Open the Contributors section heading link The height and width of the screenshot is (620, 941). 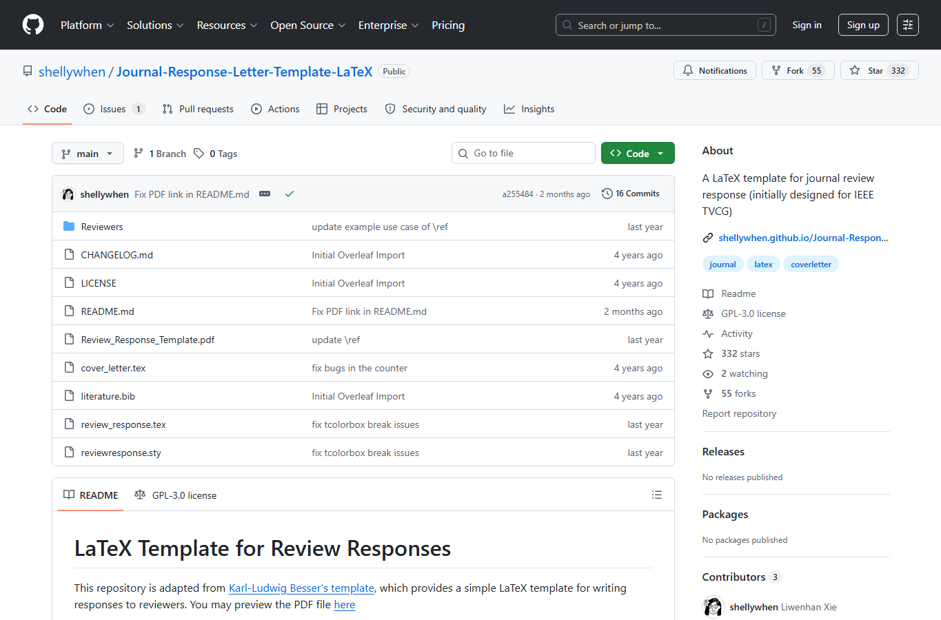741,577
